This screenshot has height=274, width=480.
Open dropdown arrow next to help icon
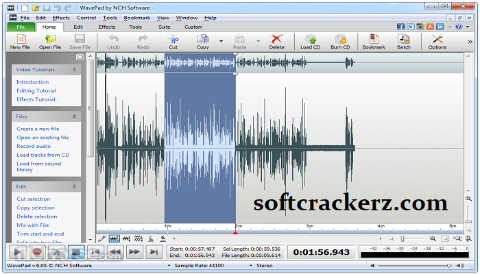coord(468,27)
